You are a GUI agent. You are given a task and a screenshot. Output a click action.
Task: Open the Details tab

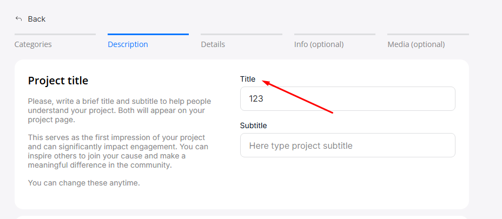pyautogui.click(x=213, y=44)
